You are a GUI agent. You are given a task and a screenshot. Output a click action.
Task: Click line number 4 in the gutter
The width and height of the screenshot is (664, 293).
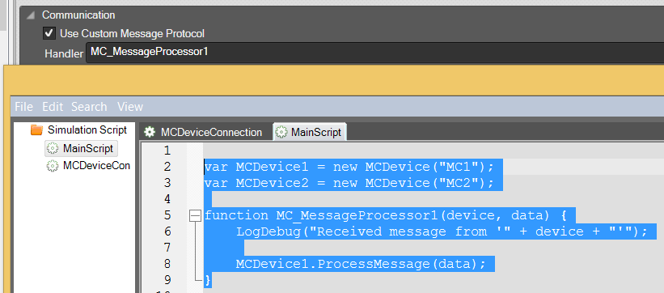click(167, 199)
